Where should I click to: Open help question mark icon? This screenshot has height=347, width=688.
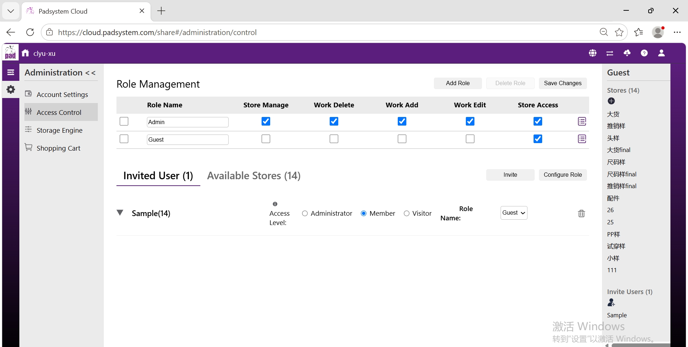[x=644, y=53]
